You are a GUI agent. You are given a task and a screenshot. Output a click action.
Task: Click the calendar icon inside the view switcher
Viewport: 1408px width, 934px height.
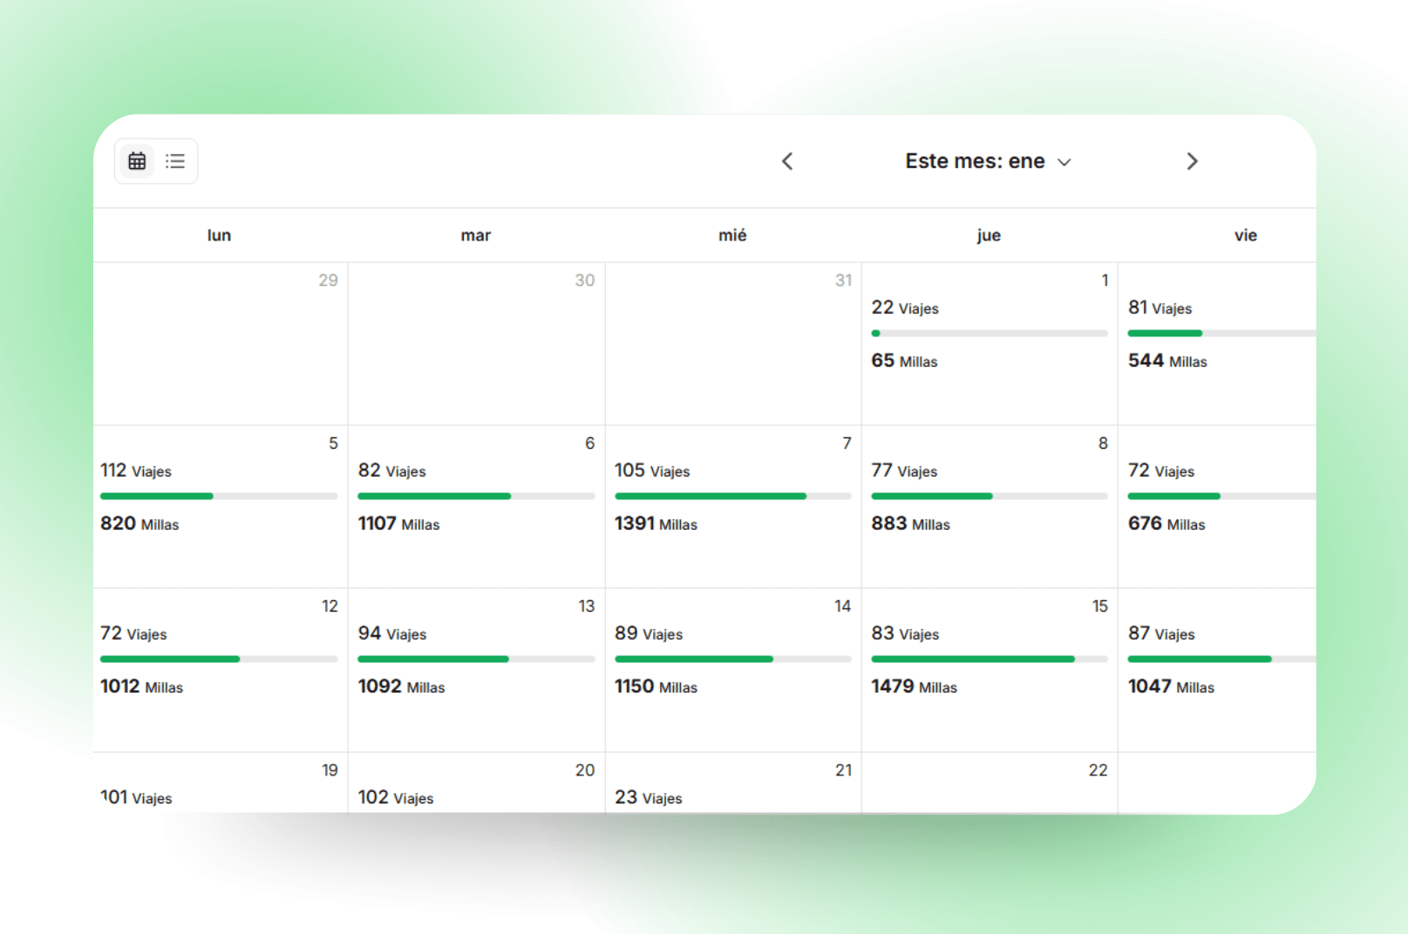[x=137, y=160]
